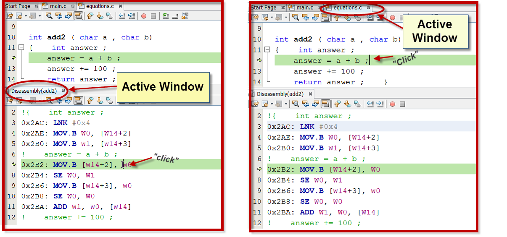The image size is (507, 237).
Task: Click '0x2AC: LNK #0x4' line in left screenshot
Action: (x=55, y=123)
